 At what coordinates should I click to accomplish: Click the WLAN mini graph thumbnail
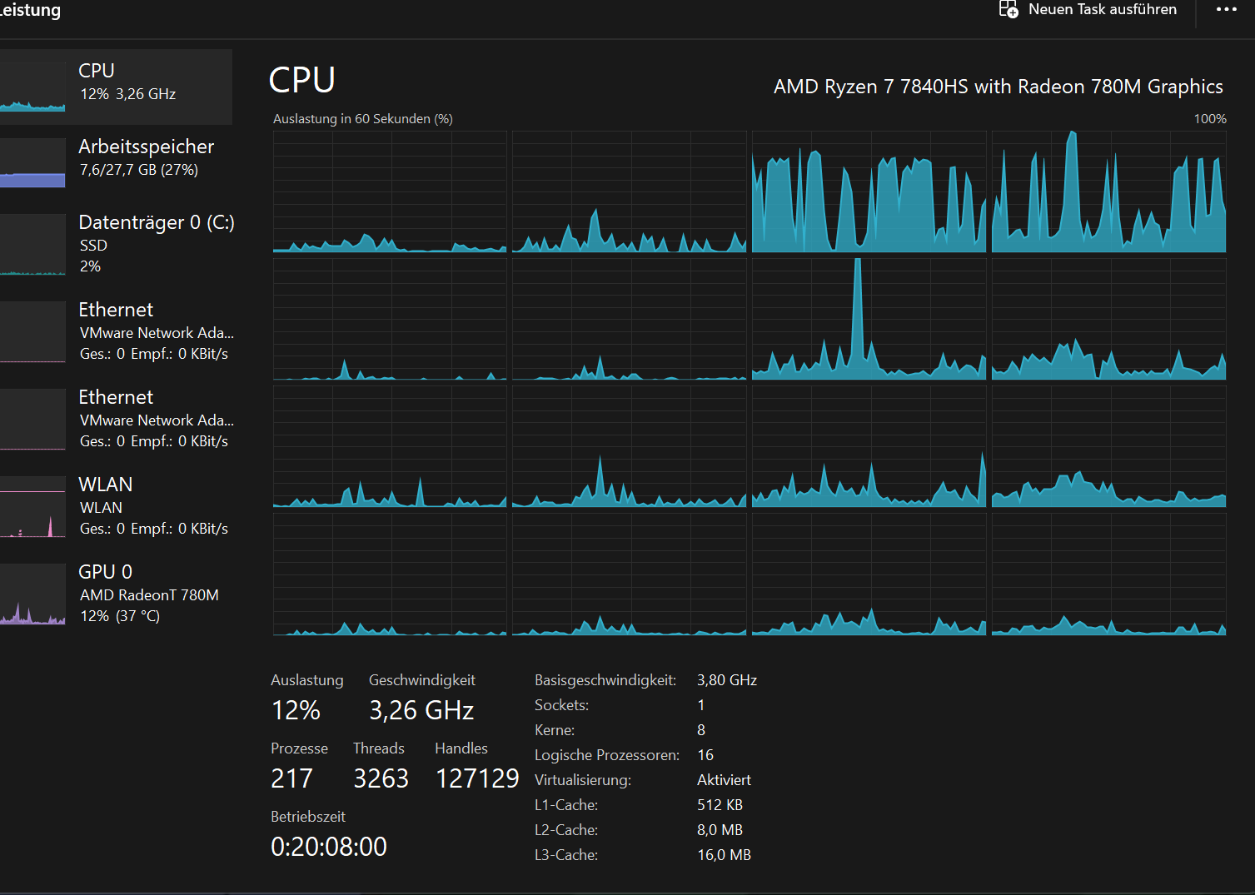pyautogui.click(x=32, y=506)
